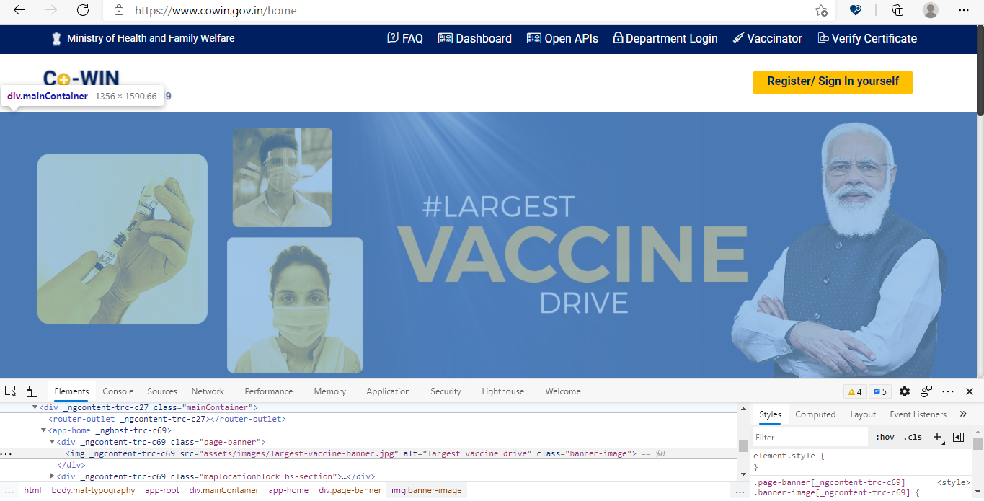Add new style rule with plus icon
984x501 pixels.
pyautogui.click(x=937, y=437)
